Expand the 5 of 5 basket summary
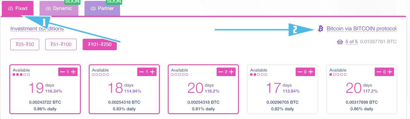This screenshot has height=119, width=410. click(351, 42)
